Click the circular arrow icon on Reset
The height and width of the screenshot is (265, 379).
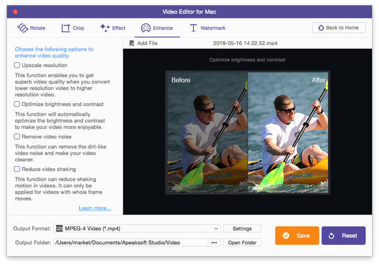coord(332,236)
